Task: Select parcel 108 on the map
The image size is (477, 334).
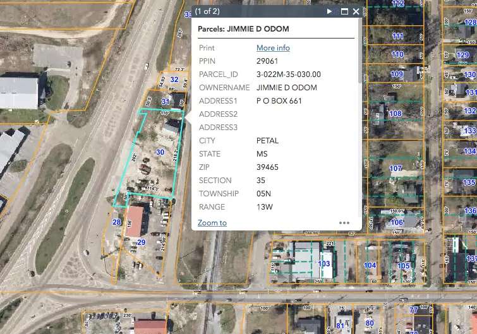Action: tap(395, 114)
